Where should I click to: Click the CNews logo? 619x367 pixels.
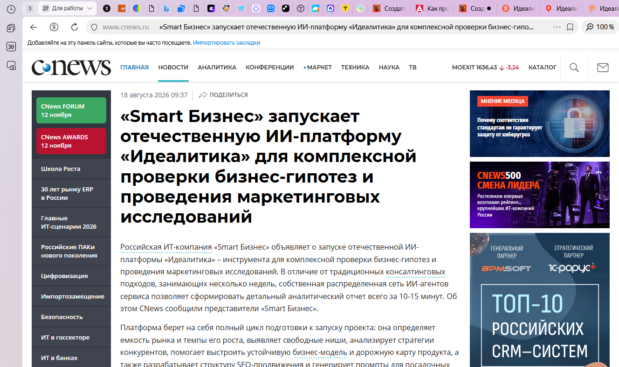pyautogui.click(x=71, y=68)
